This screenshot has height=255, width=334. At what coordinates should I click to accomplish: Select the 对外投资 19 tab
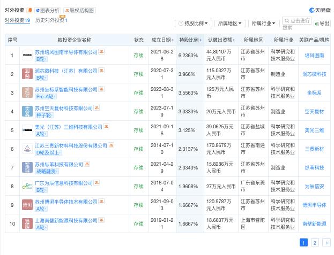coord(18,20)
